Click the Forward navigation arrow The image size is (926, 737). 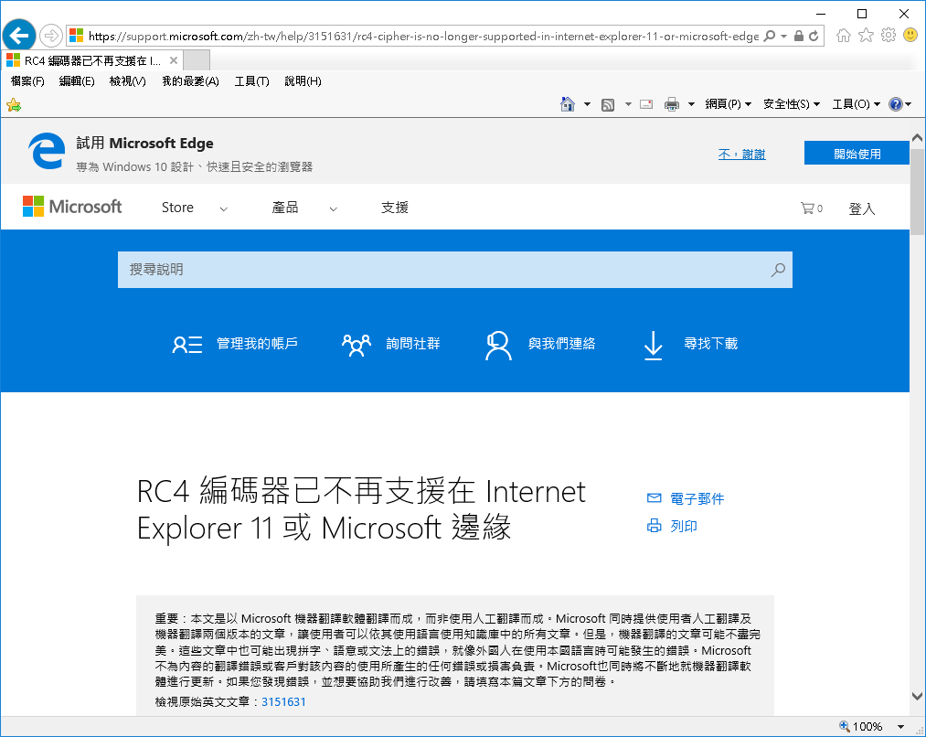[x=51, y=36]
